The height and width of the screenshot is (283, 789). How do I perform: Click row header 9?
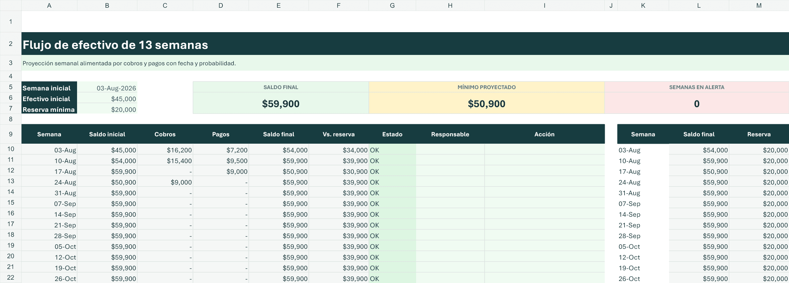11,134
